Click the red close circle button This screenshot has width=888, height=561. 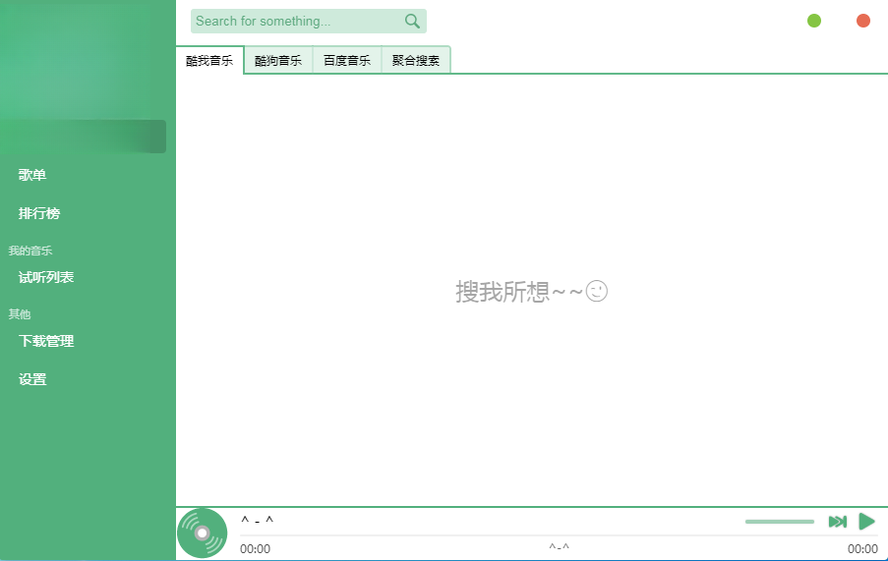point(863,21)
